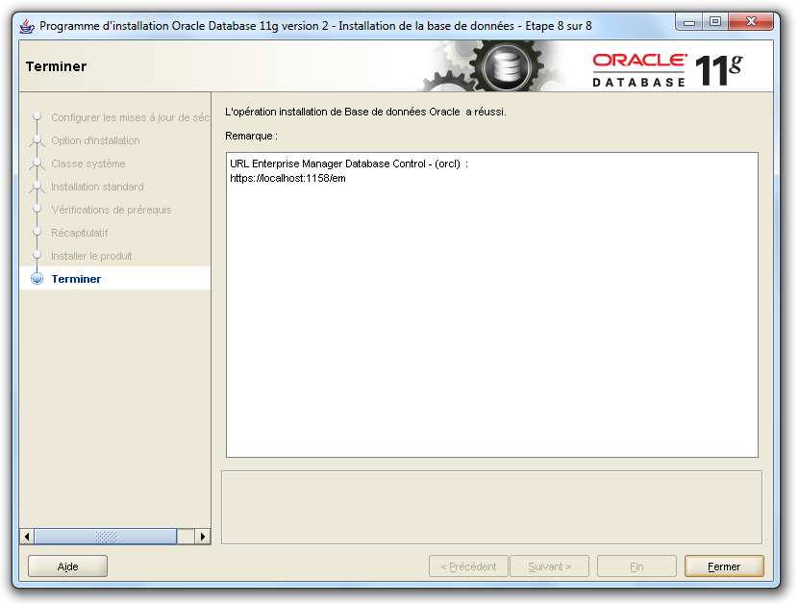
Task: Select the 'Récapitulatif' step
Action: pos(79,233)
